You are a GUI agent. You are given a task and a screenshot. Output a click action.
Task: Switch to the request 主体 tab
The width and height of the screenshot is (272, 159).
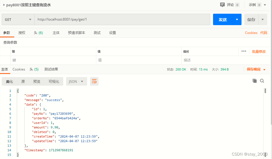(x=56, y=33)
